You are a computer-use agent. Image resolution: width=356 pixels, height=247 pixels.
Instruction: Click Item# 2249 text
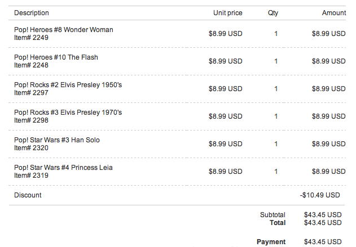click(31, 38)
